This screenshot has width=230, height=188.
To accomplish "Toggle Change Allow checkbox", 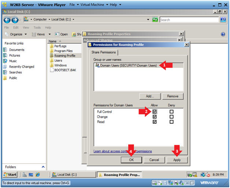I will [x=155, y=117].
